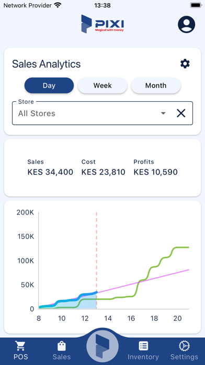Tap the Sales KES 34,400 figure

tap(50, 172)
